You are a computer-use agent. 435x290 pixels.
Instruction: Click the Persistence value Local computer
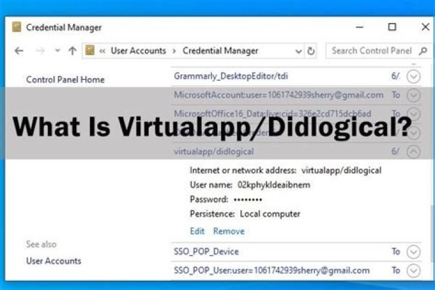point(270,214)
